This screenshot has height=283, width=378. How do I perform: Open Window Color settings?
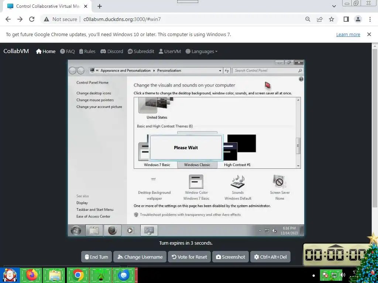[x=196, y=188]
